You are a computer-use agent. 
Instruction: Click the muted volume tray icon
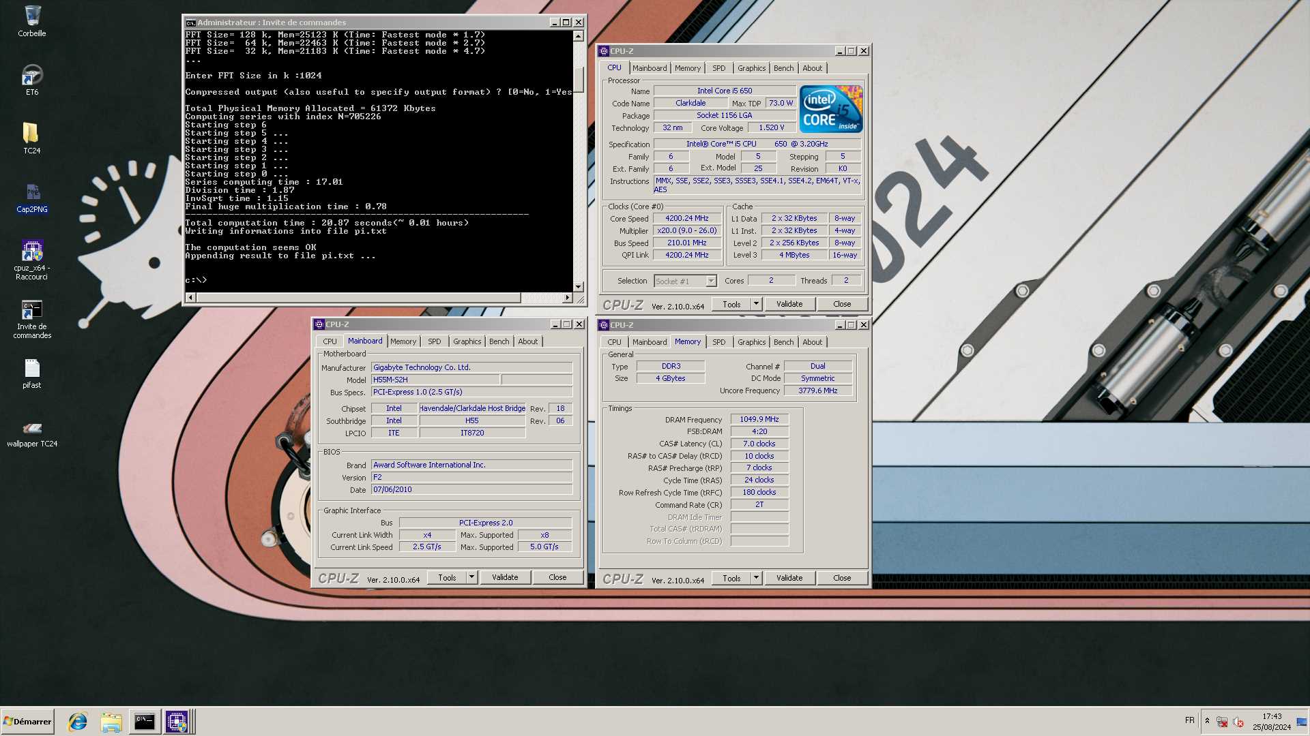tap(1238, 722)
